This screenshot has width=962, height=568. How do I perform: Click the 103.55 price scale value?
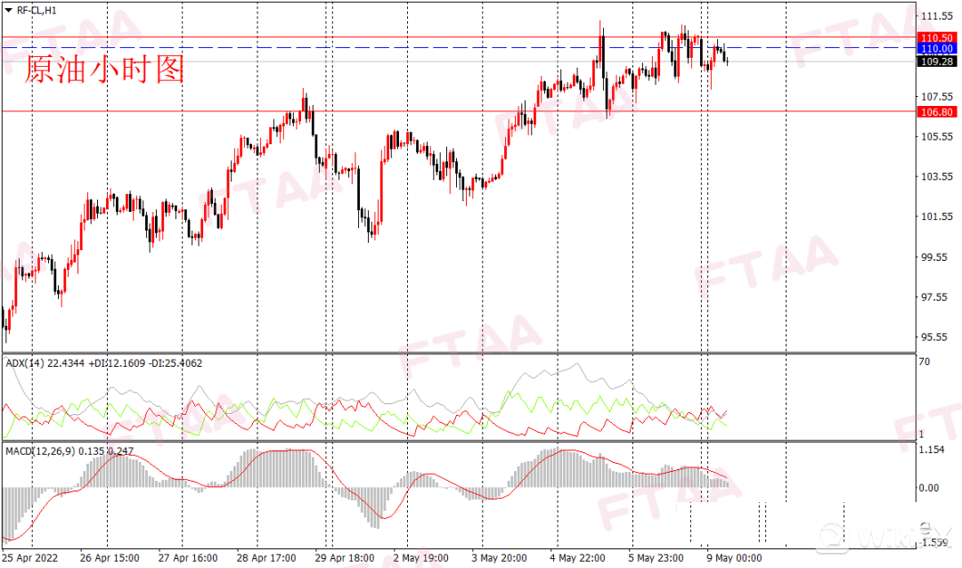point(937,176)
